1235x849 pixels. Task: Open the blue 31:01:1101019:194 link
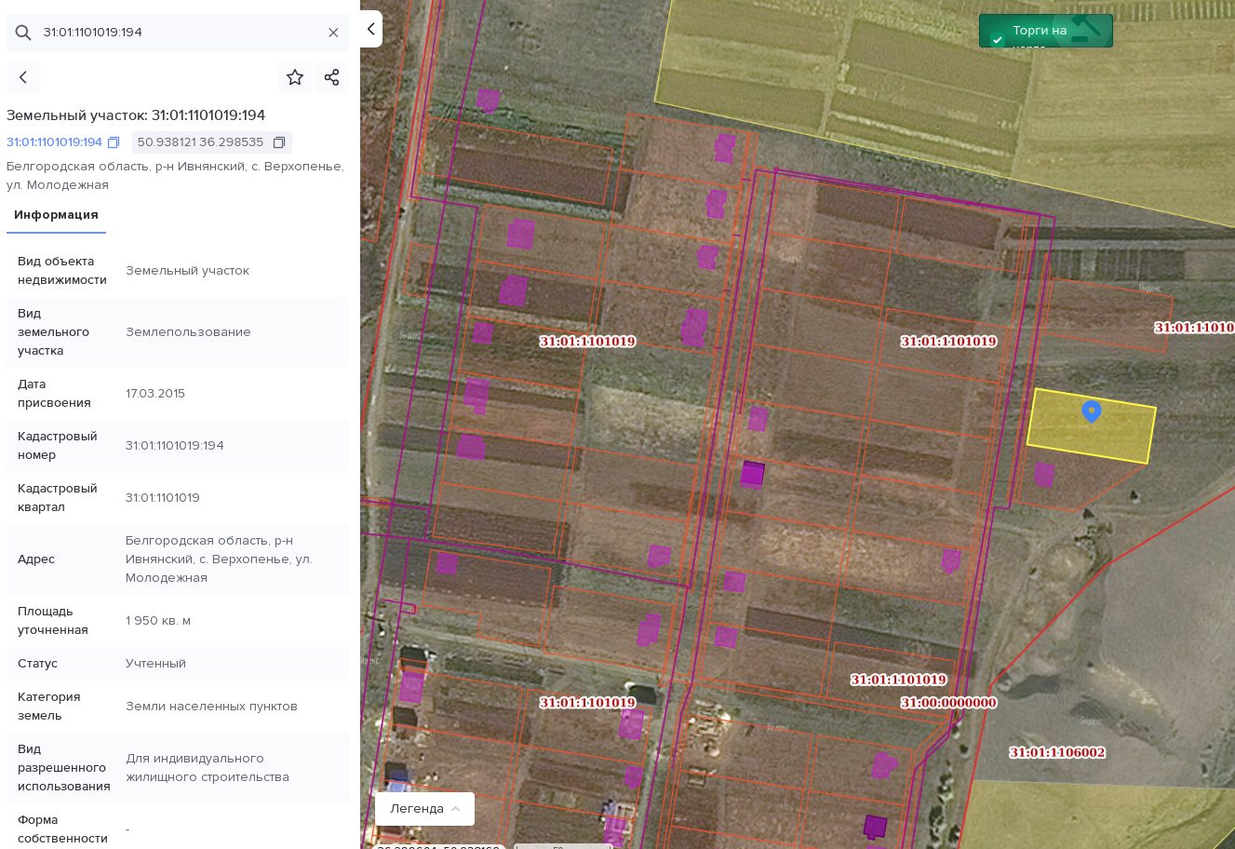54,142
